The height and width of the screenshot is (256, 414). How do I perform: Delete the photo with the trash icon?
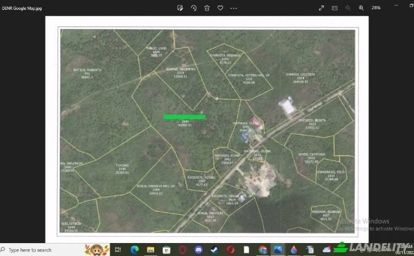207,8
